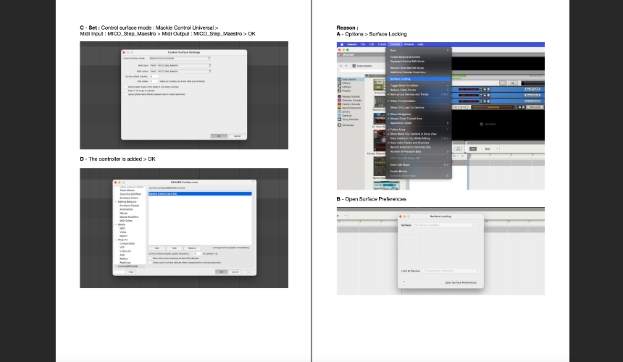Click the Redrum Drum device thumbnail
The height and width of the screenshot is (362, 623).
[379, 101]
